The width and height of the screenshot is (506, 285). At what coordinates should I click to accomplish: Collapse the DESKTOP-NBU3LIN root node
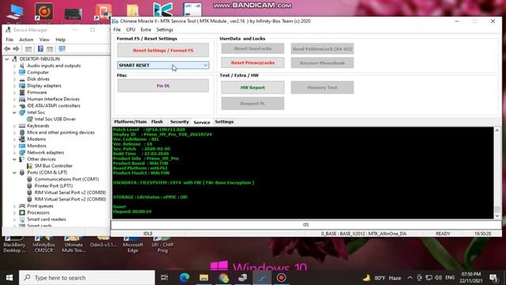pyautogui.click(x=7, y=59)
